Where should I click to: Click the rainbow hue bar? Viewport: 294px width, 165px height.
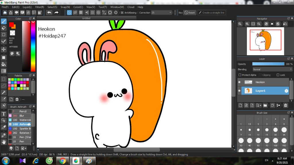pyautogui.click(x=33, y=46)
